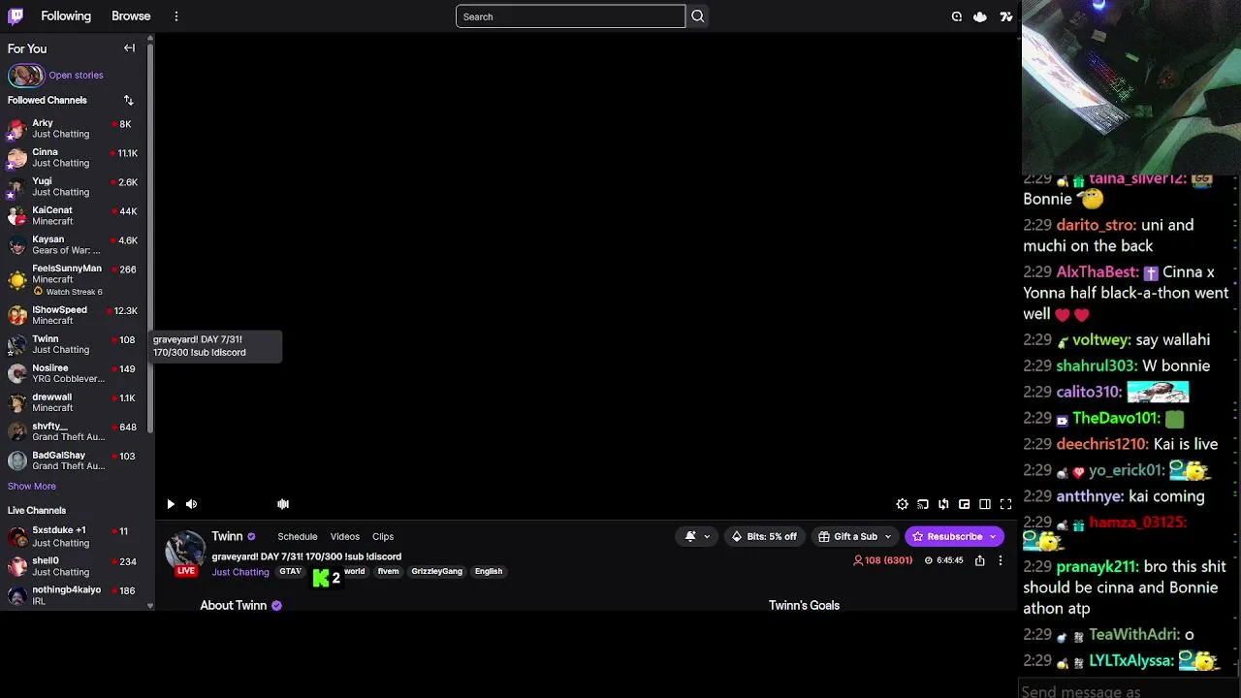
Task: Sort the Followed Channels list
Action: click(x=128, y=100)
